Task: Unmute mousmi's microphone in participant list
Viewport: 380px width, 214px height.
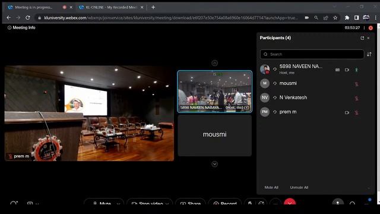Action: coord(356,84)
